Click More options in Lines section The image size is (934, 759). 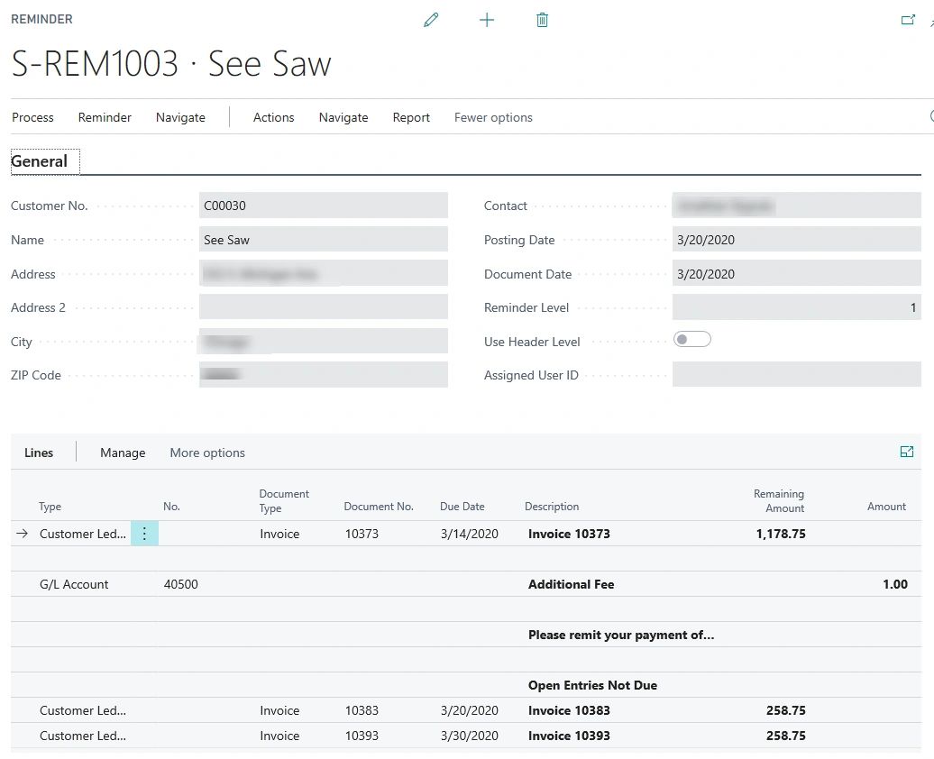click(207, 453)
